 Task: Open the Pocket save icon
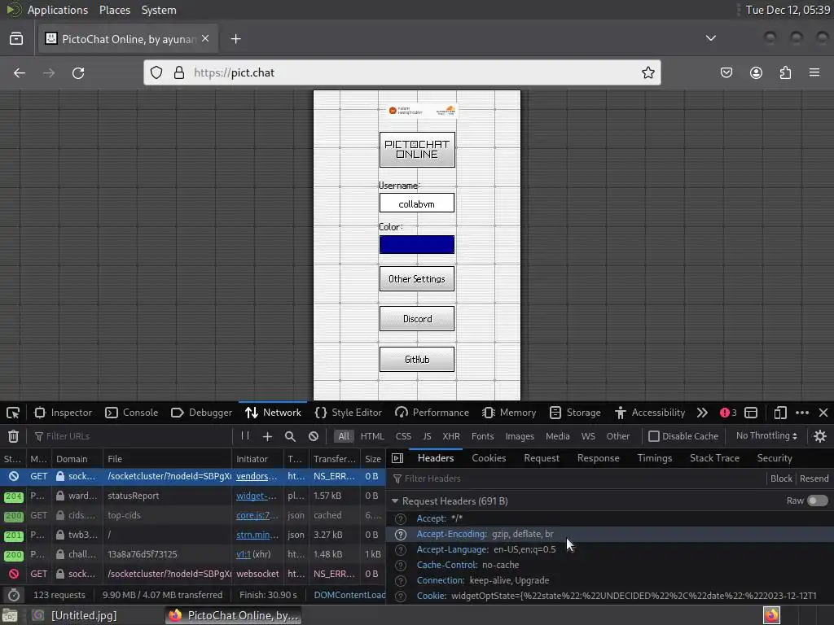[x=726, y=72]
